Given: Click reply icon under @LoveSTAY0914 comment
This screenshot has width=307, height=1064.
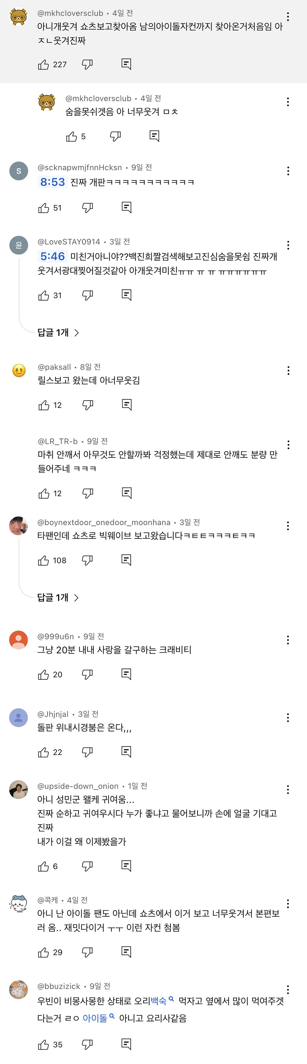Looking at the screenshot, I should pyautogui.click(x=127, y=295).
